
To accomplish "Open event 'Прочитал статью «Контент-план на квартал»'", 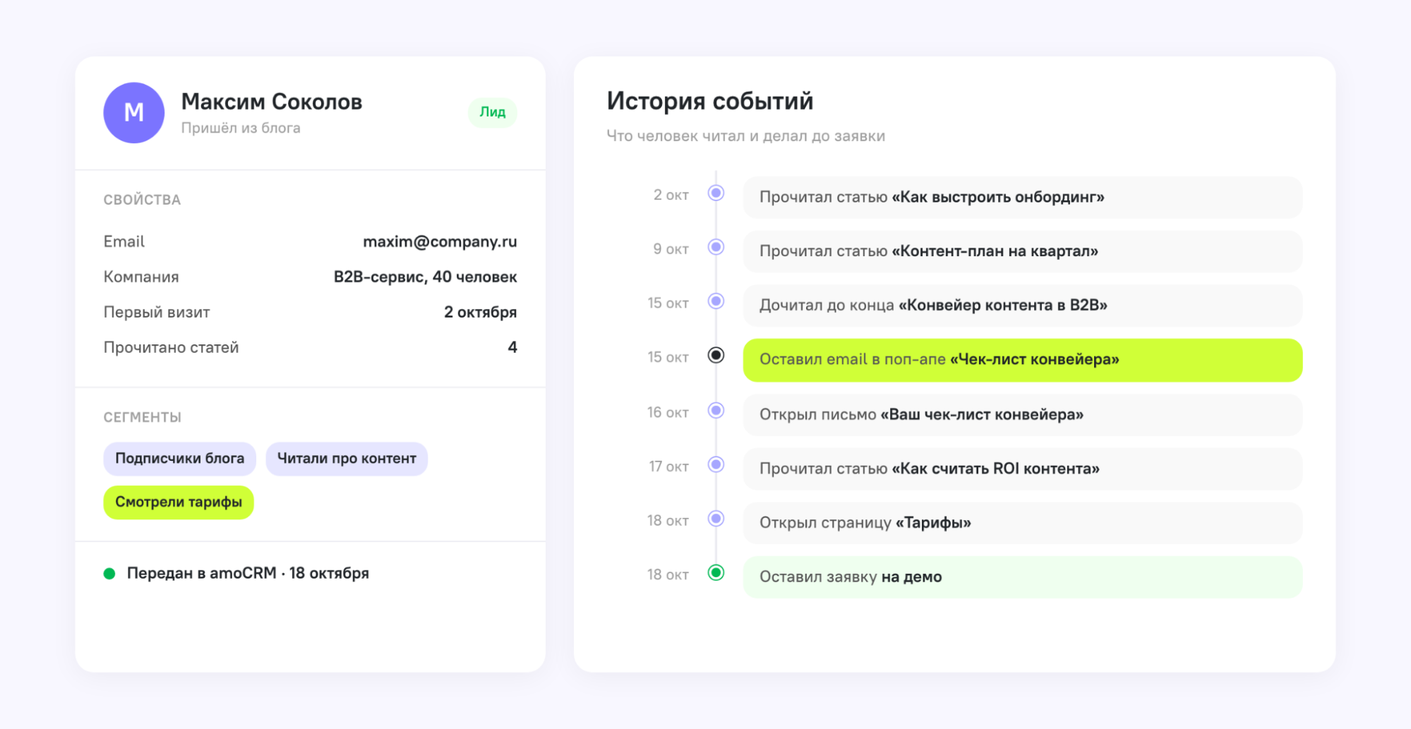I will tap(1022, 251).
